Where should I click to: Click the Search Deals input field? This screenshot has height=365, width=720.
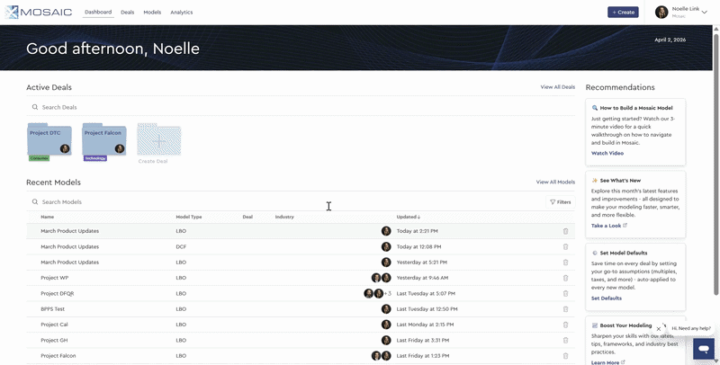pos(301,107)
